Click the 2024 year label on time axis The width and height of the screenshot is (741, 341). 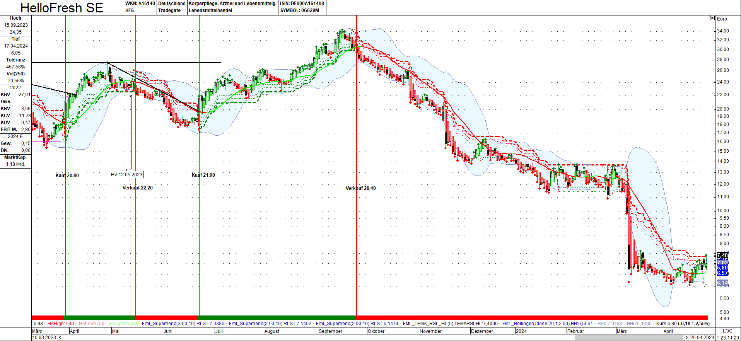coord(521,331)
